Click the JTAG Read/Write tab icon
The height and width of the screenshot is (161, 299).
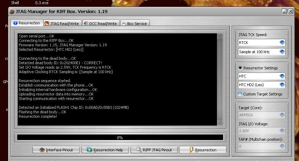coord(47,24)
